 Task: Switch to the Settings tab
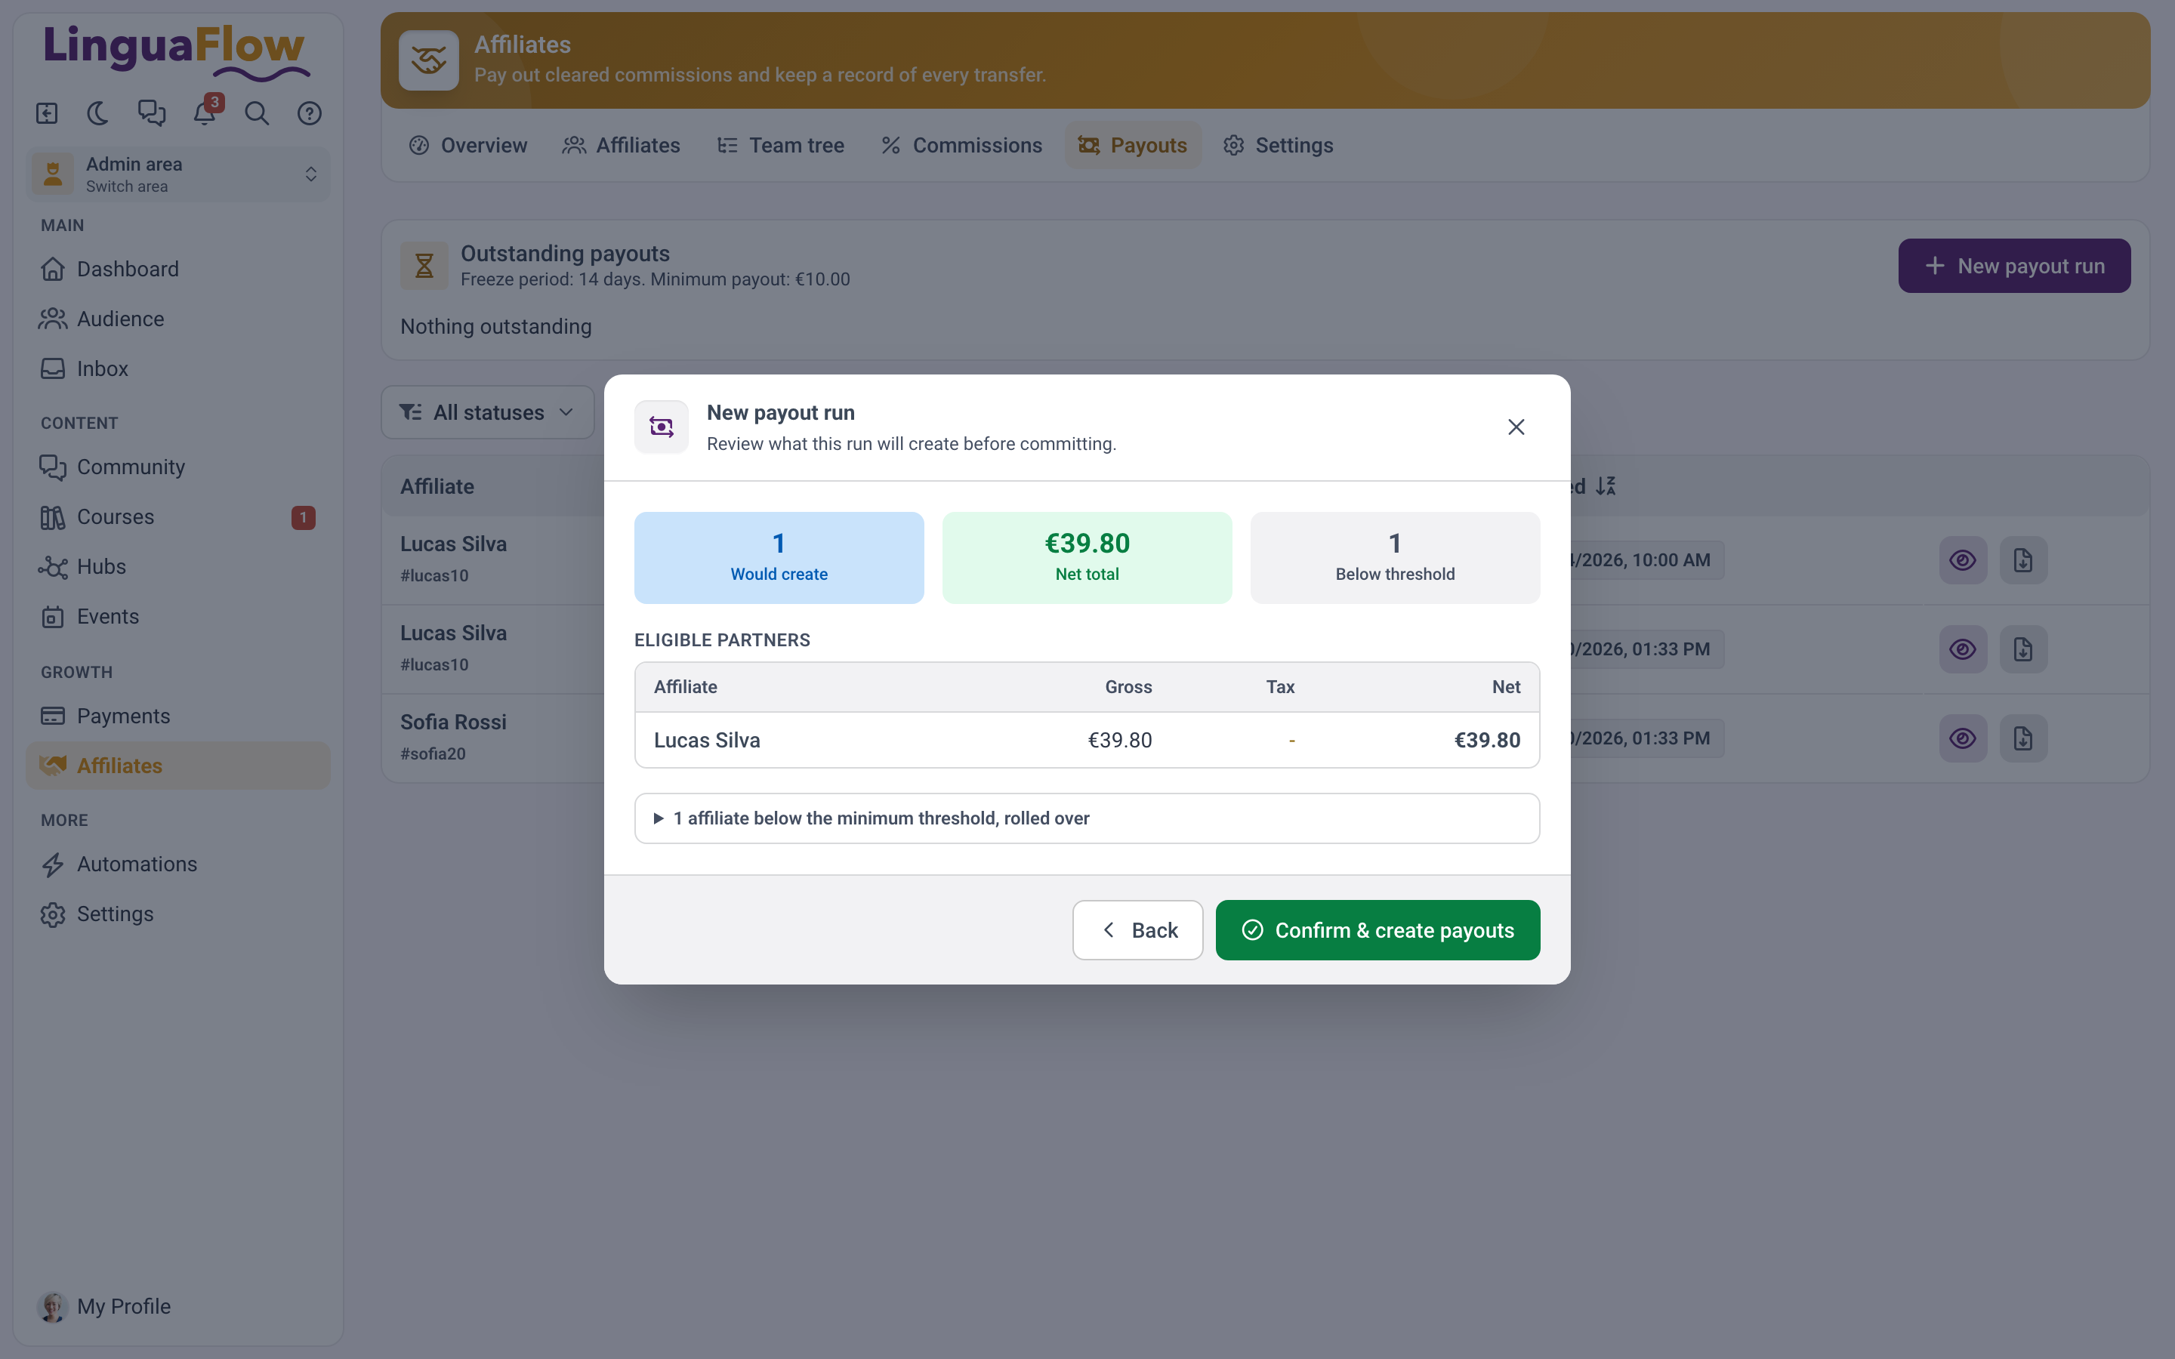click(x=1278, y=146)
